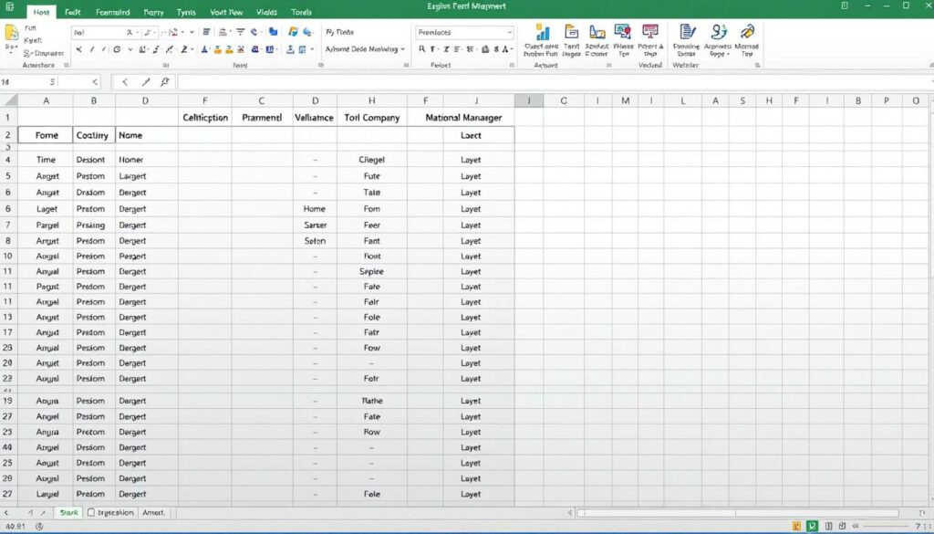Viewport: 934px width, 534px height.
Task: Click the previous sheet navigation arrow
Action: point(30,512)
